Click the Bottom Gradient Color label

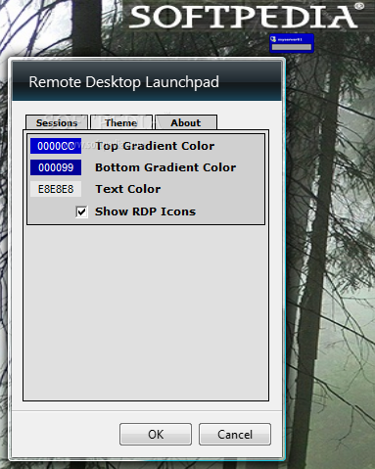click(165, 167)
